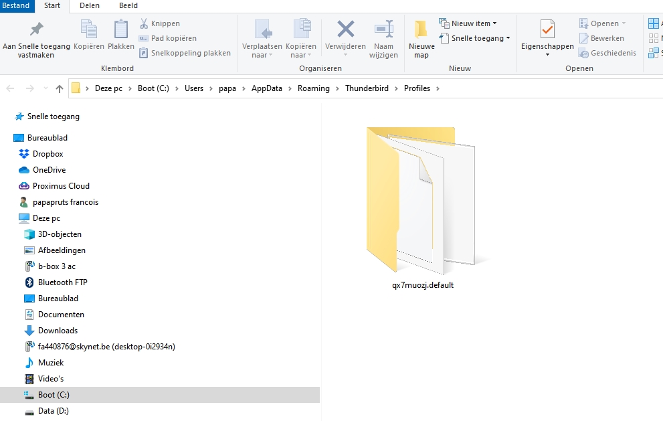Click the Roaming segment in address bar
Viewport: 663px width, 421px height.
313,88
